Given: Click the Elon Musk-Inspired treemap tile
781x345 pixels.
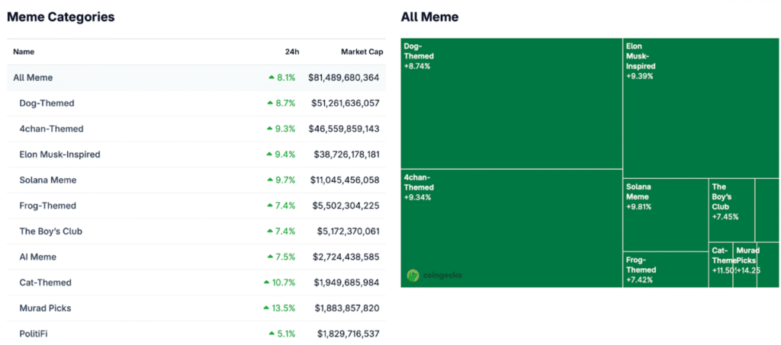Looking at the screenshot, I should [x=700, y=107].
